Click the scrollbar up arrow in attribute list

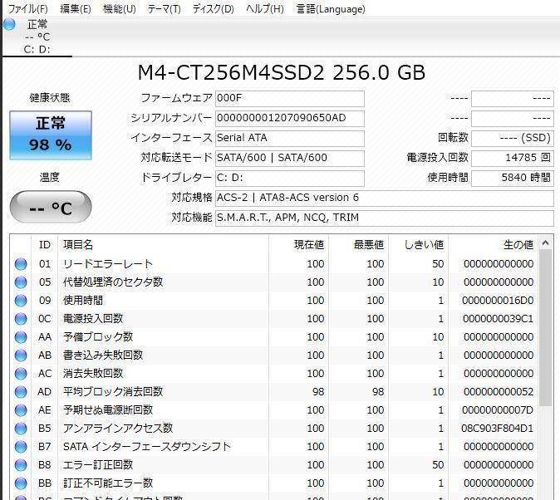click(545, 243)
